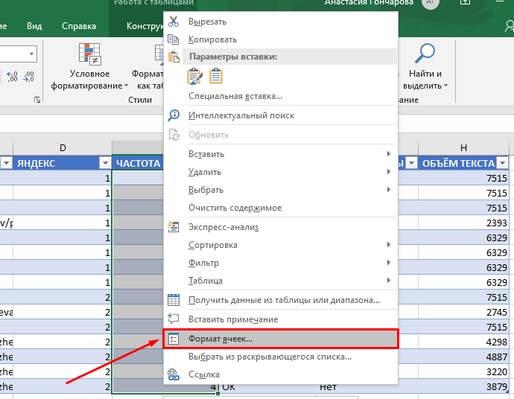This screenshot has width=514, height=399.
Task: Click decrease decimal places icon
Action: pos(28,77)
